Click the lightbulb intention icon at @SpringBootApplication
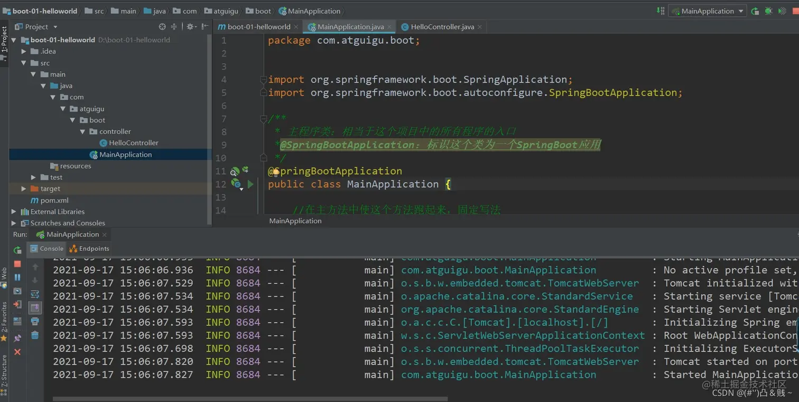Image resolution: width=799 pixels, height=402 pixels. point(276,172)
